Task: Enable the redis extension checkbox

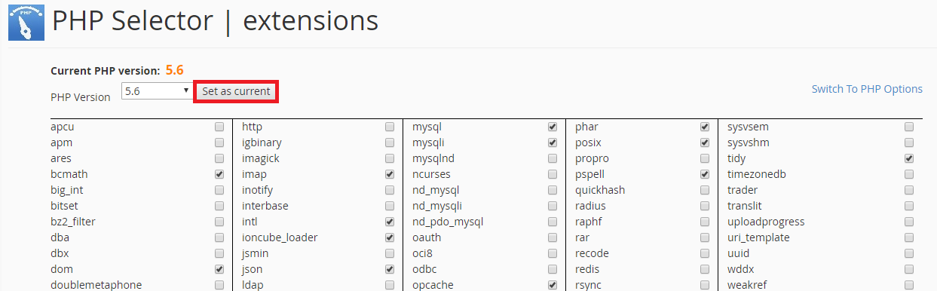Action: coord(705,269)
